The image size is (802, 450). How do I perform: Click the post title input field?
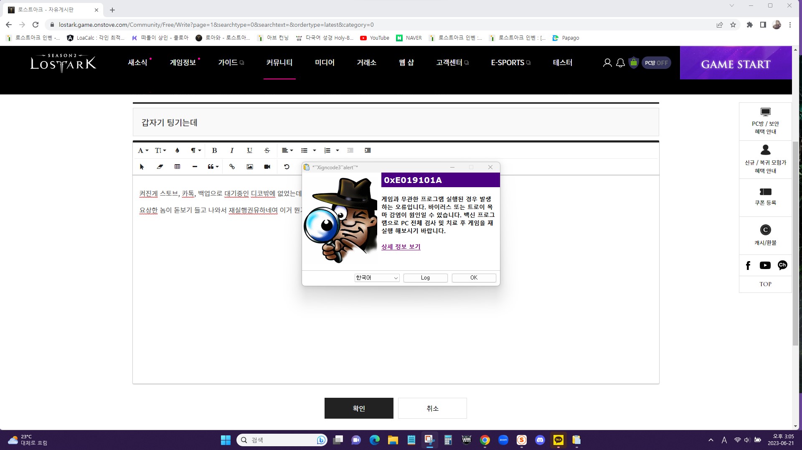(x=396, y=122)
